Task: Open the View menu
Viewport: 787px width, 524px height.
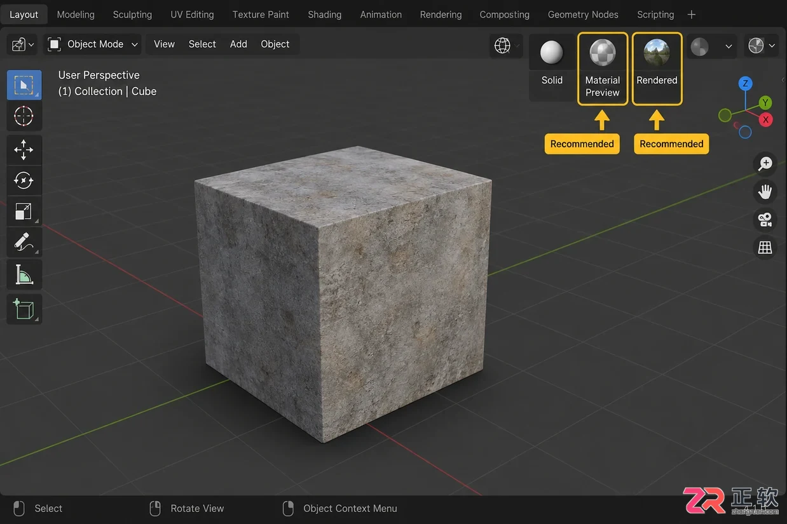Action: tap(164, 44)
